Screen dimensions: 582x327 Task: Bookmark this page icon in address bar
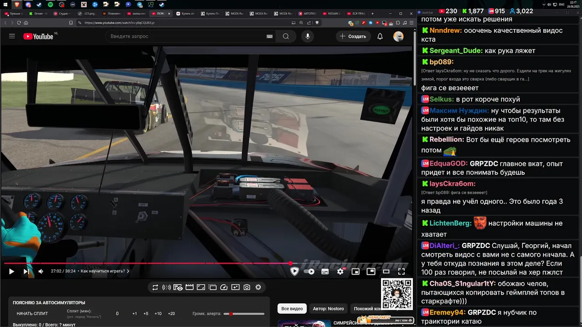[x=71, y=23]
